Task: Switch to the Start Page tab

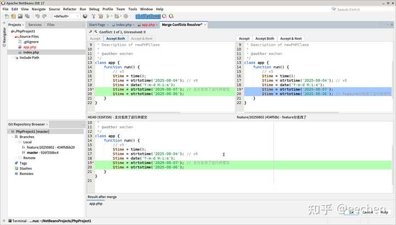Action: [97, 25]
